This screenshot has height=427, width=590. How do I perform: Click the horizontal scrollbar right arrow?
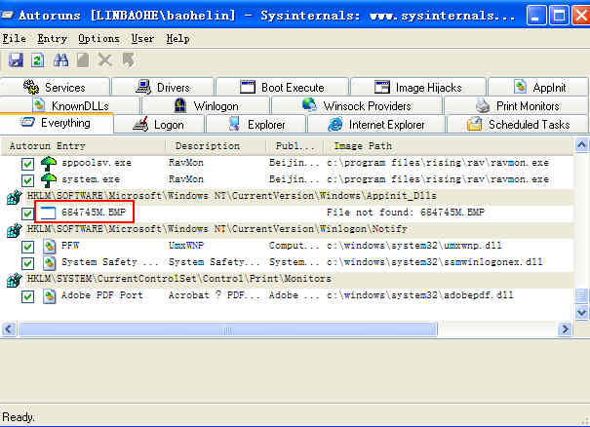click(565, 330)
